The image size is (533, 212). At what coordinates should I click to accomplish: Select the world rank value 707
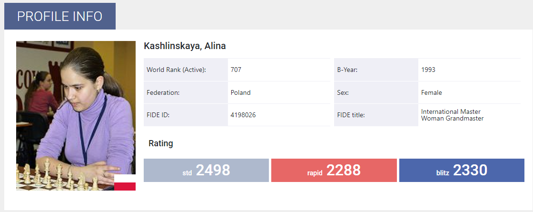point(236,70)
